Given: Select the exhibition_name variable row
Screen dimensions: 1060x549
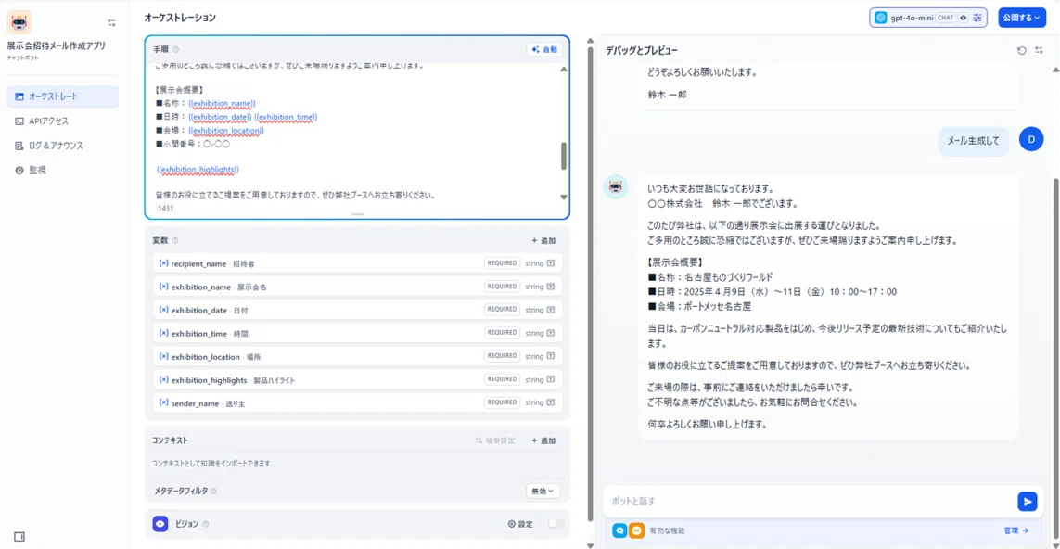Looking at the screenshot, I should [357, 287].
